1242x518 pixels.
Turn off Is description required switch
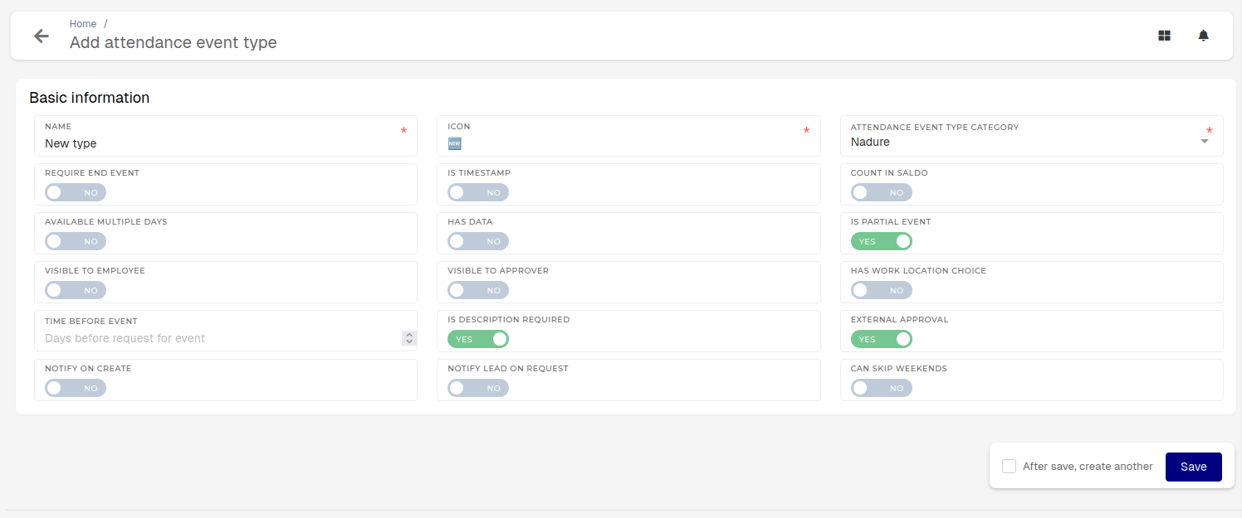(478, 339)
